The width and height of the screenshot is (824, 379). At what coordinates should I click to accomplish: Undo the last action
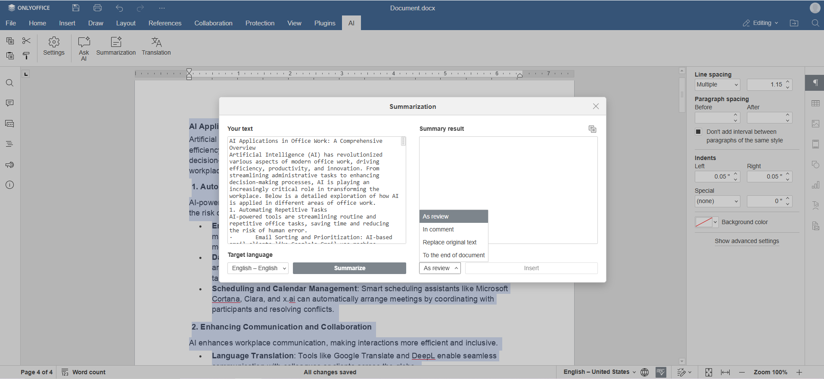pyautogui.click(x=119, y=8)
